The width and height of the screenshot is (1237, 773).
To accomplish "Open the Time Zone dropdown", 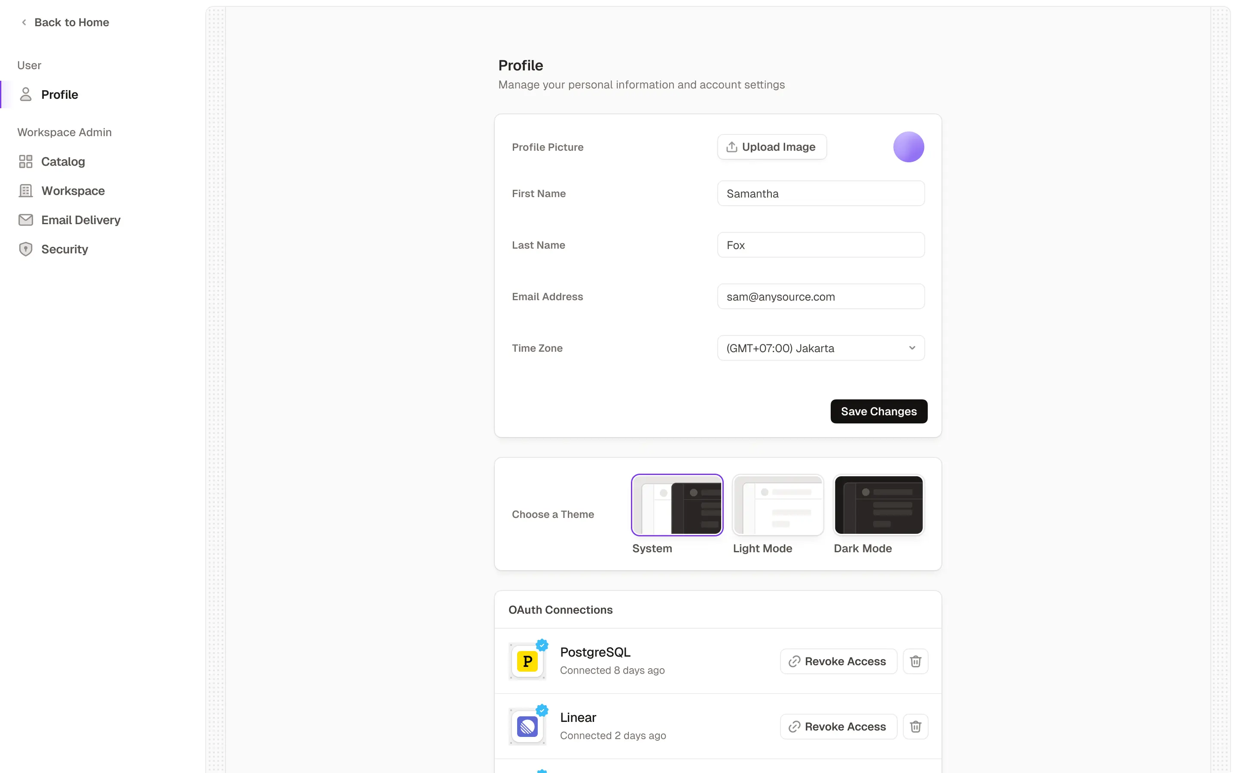I will pyautogui.click(x=821, y=348).
